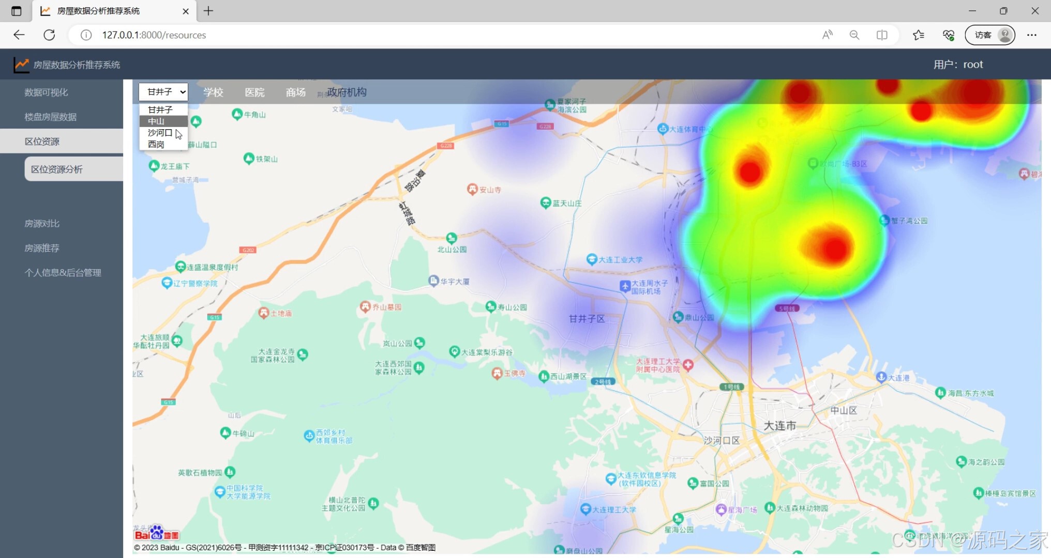Click the 房屋数据分析推荐系统 logo icon
Image resolution: width=1051 pixels, height=558 pixels.
tap(21, 64)
